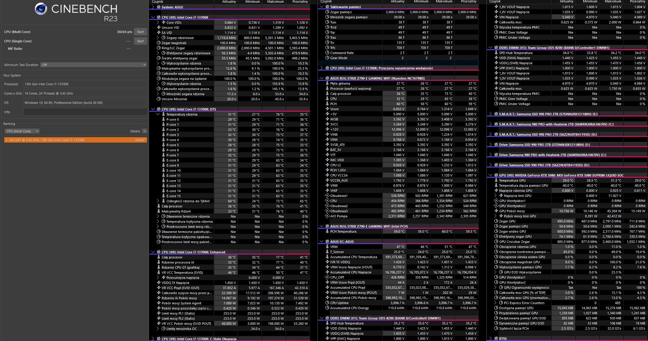The width and height of the screenshot is (648, 341).
Task: Select the orange 16C/24T ranking entry
Action: coord(75,140)
